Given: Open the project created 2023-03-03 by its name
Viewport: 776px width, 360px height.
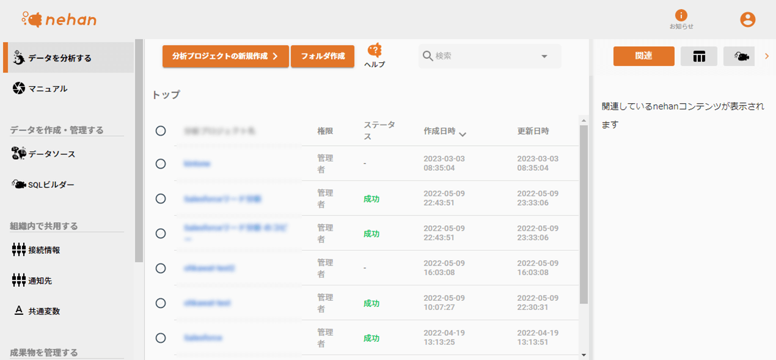Looking at the screenshot, I should [197, 164].
